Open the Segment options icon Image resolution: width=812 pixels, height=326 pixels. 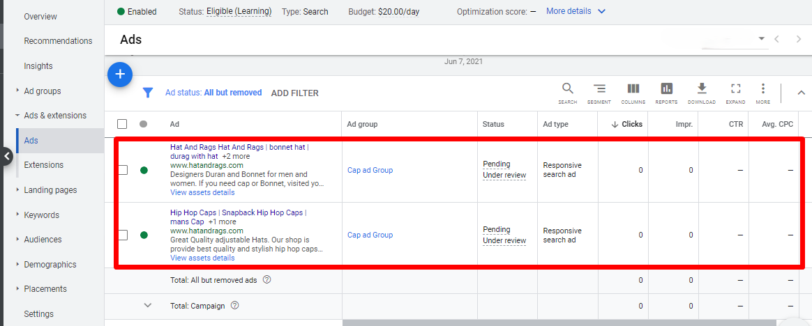pos(599,89)
